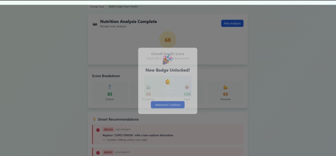This screenshot has width=336, height=156.
Task: Click the flexed arm Nutrients icon
Action: (226, 87)
